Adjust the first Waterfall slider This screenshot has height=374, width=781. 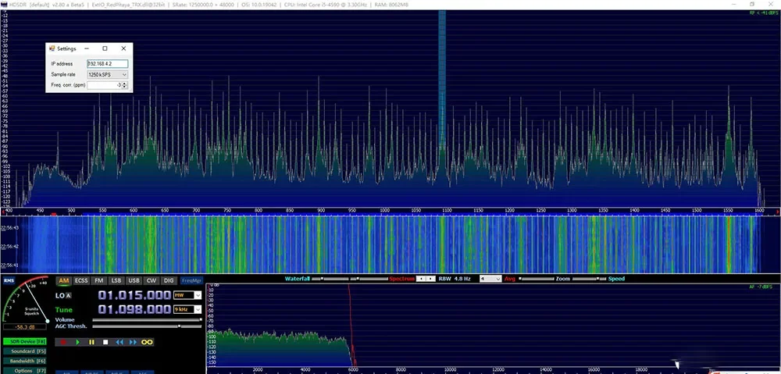point(330,279)
